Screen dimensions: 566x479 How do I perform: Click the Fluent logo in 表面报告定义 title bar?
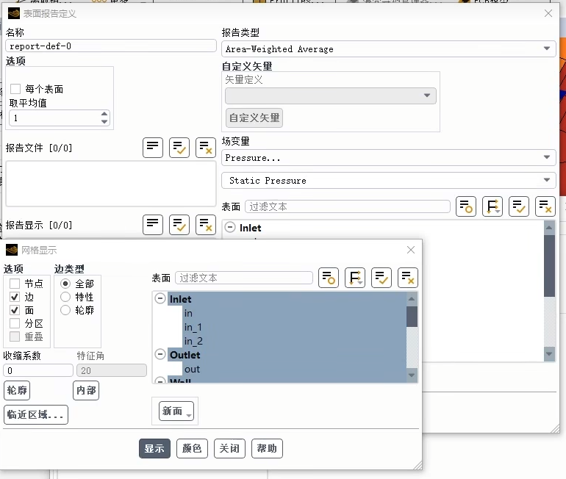14,13
